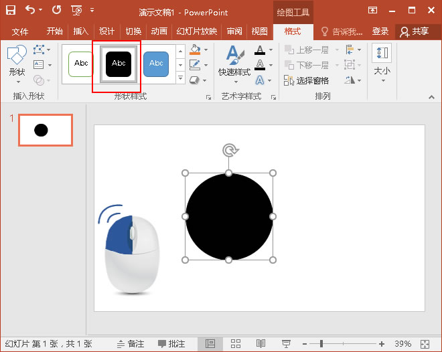Start slideshow from status bar icon

(286, 343)
